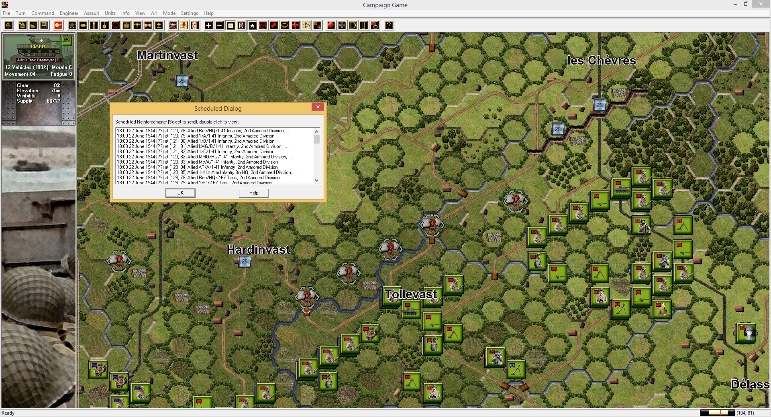Click the new document toolbar icon
Screen dimensions: 771x417
click(x=22, y=25)
